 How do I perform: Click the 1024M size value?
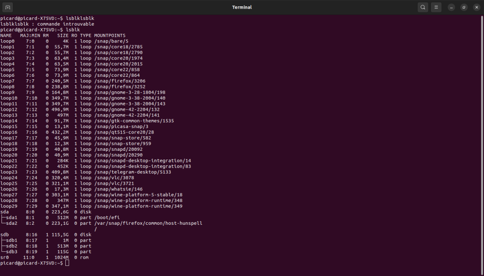point(61,258)
